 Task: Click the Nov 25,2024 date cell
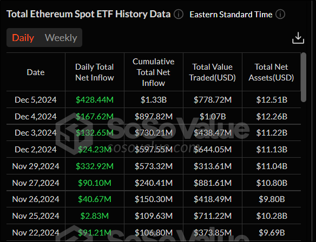(36, 216)
